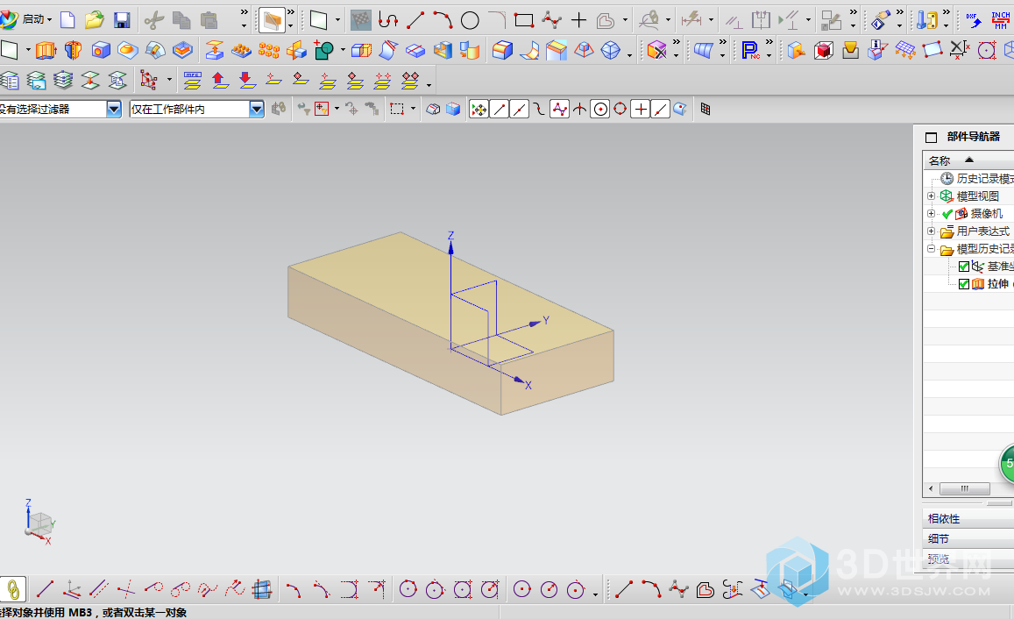
Task: Expand the 相依性 panel section
Action: (x=944, y=519)
